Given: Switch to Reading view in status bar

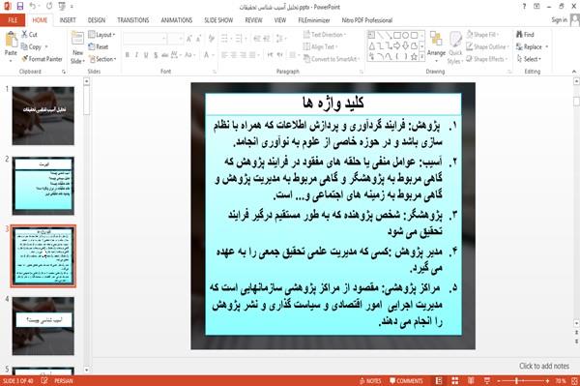Looking at the screenshot, I should pyautogui.click(x=471, y=381).
